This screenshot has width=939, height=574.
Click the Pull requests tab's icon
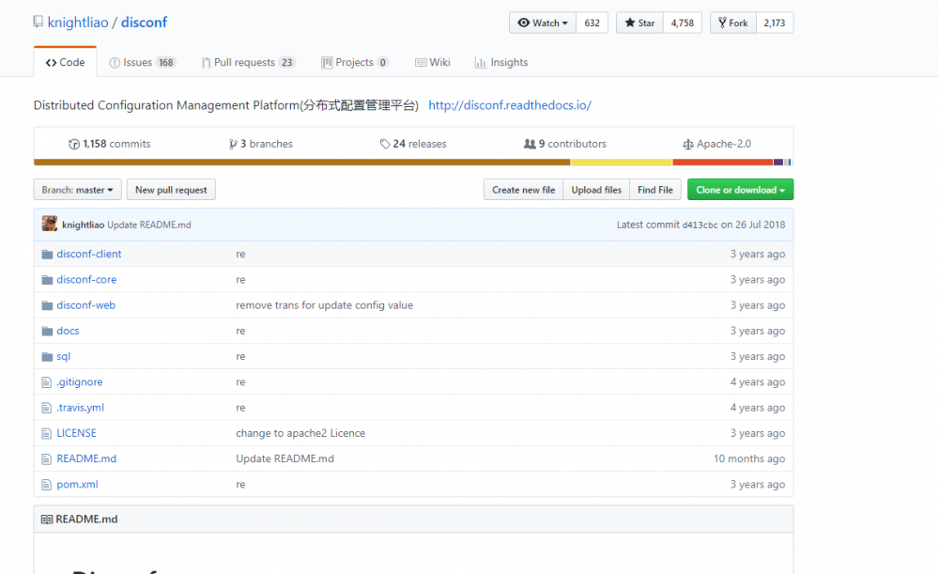pyautogui.click(x=206, y=62)
